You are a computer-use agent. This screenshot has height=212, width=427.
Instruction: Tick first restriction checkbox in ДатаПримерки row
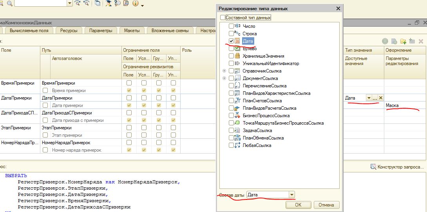click(129, 98)
